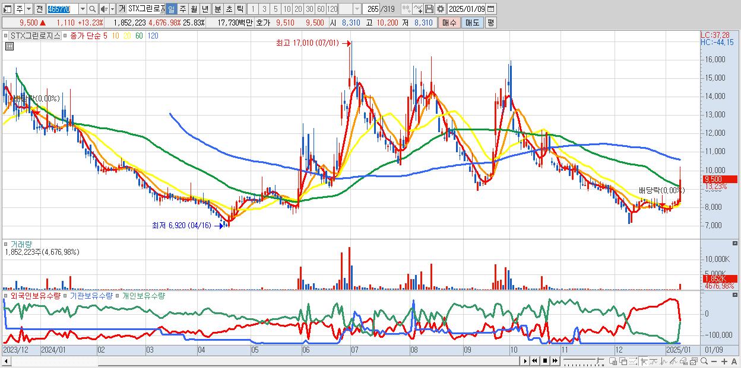Focus the stock code field 465770
This screenshot has height=368, width=741.
tap(62, 9)
